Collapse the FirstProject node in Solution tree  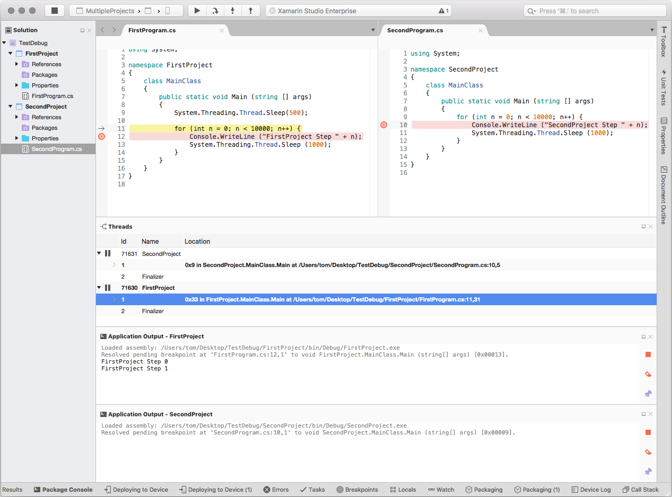point(10,54)
